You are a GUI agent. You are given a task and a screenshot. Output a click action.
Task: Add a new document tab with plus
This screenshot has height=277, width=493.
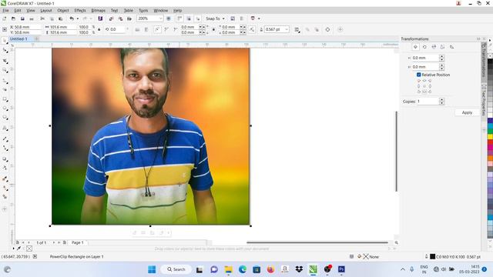pos(36,39)
